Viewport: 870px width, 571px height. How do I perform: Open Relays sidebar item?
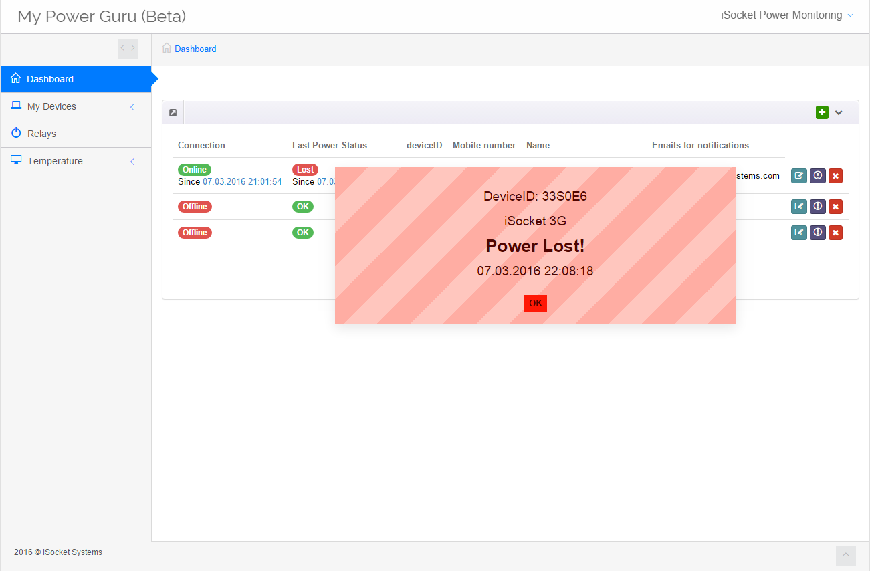coord(76,134)
